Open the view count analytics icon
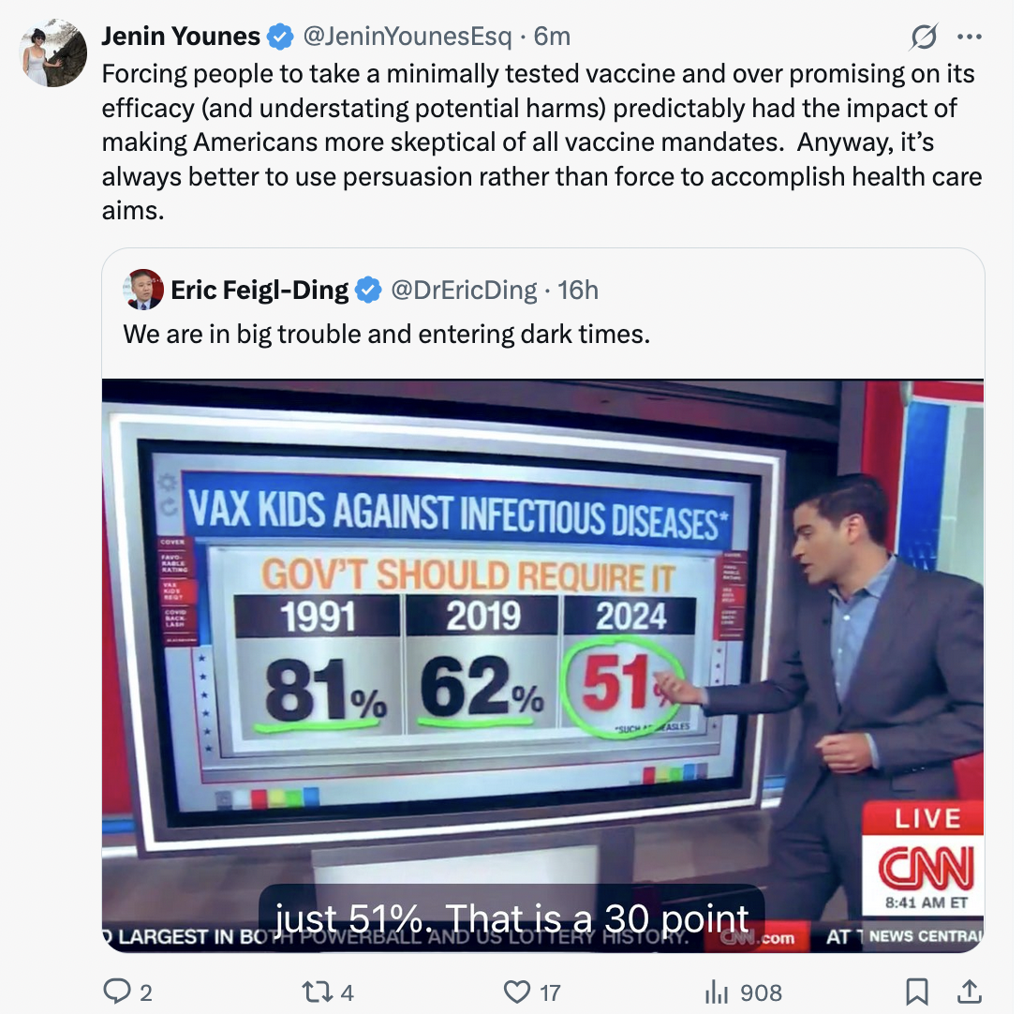 (717, 991)
